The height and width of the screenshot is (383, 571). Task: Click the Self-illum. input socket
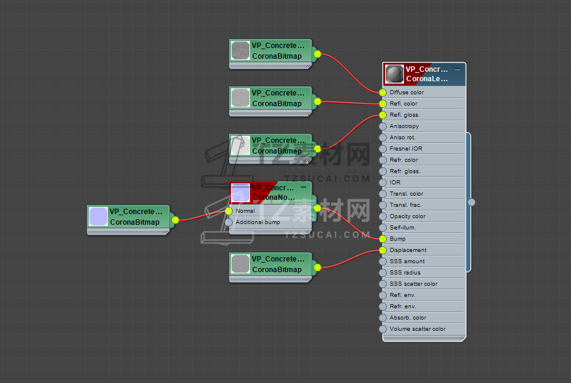[383, 228]
